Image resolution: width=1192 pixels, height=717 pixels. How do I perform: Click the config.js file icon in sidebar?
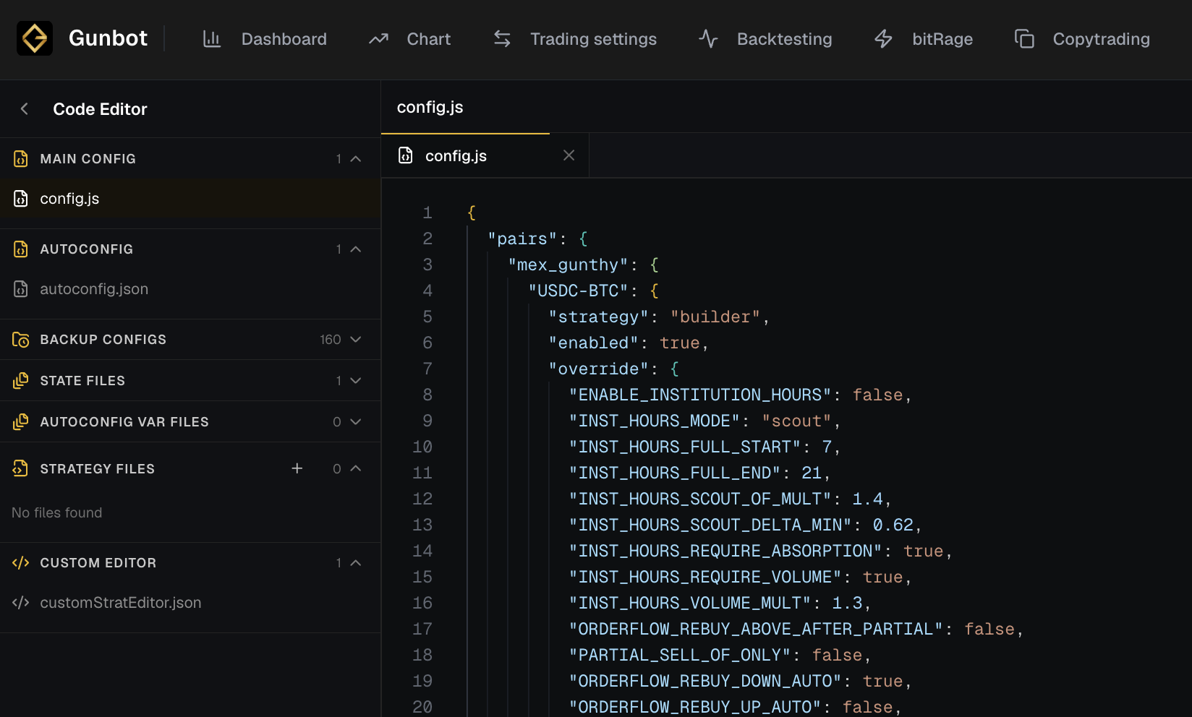click(x=21, y=199)
